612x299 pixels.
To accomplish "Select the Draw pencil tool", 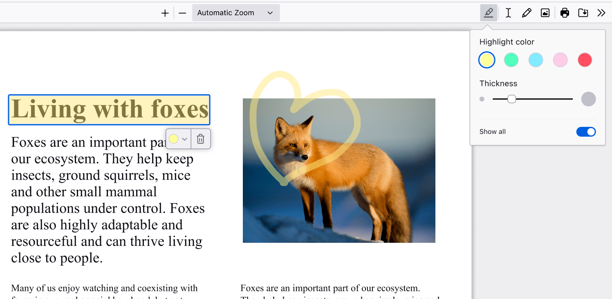I will (527, 13).
